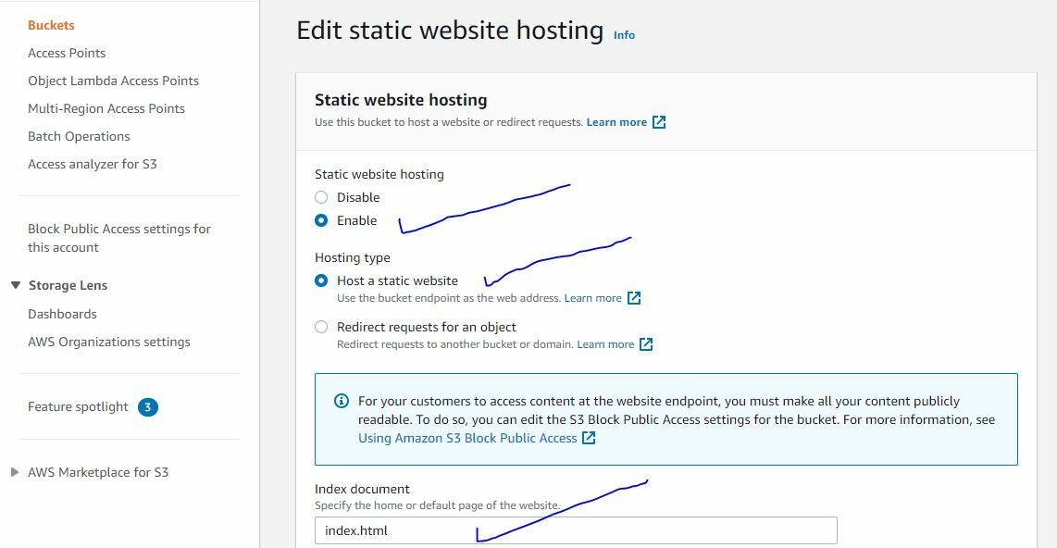Open Block Public Access settings for this account
1057x548 pixels.
(119, 238)
